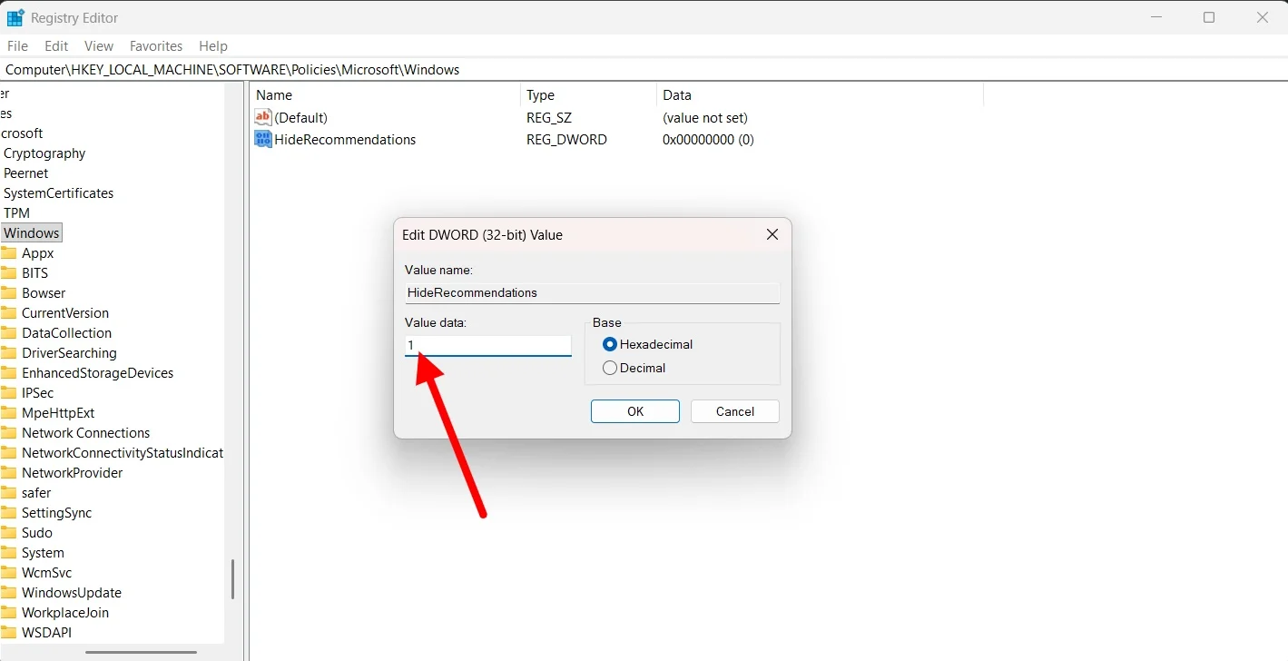
Task: Click the WindowsUpdate folder icon
Action: tap(9, 593)
